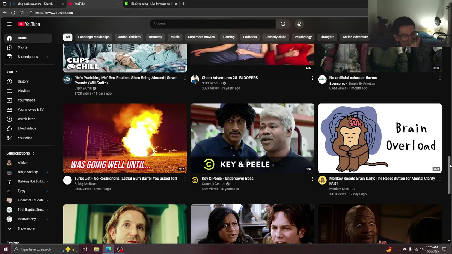This screenshot has height=254, width=452.
Task: Open more options for Seven Pounds clip
Action: [x=185, y=78]
